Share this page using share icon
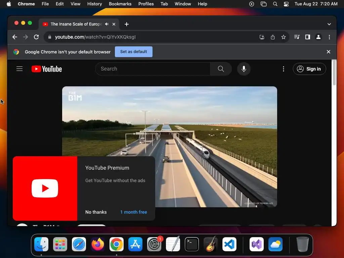The height and width of the screenshot is (258, 344). [273, 37]
